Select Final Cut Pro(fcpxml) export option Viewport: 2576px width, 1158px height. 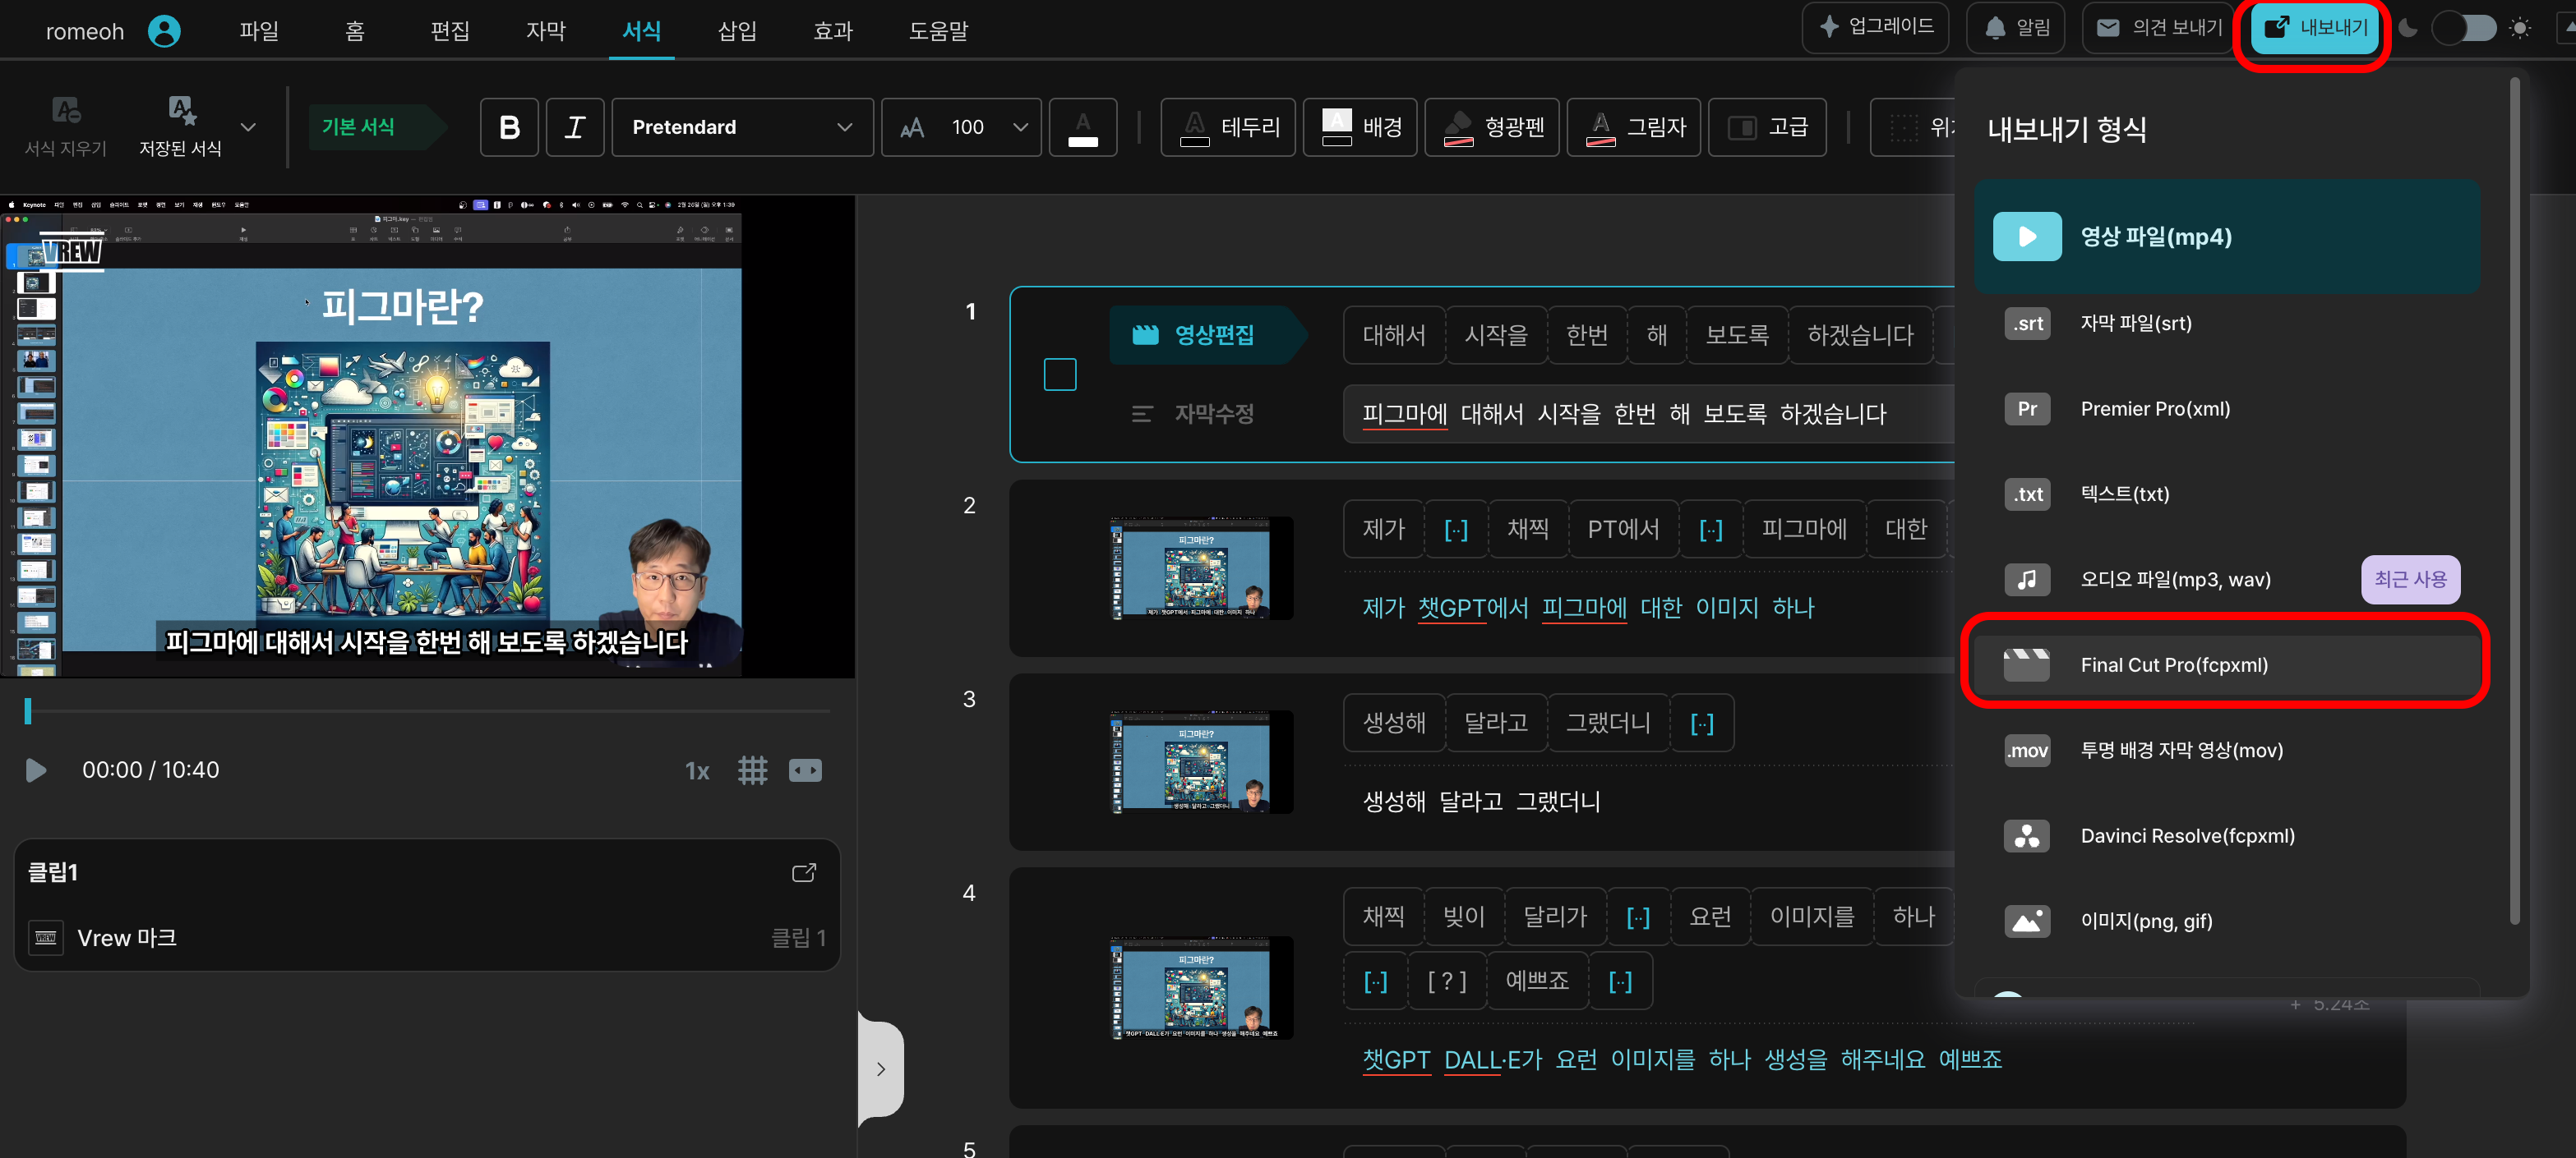point(2174,664)
